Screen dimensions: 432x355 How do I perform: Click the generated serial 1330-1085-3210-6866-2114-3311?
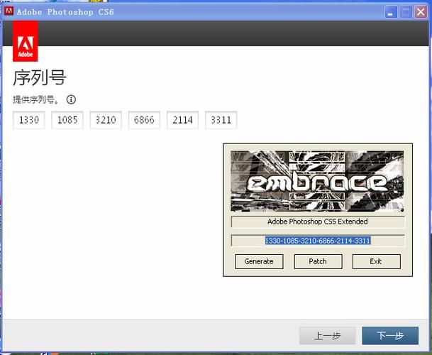coord(318,241)
